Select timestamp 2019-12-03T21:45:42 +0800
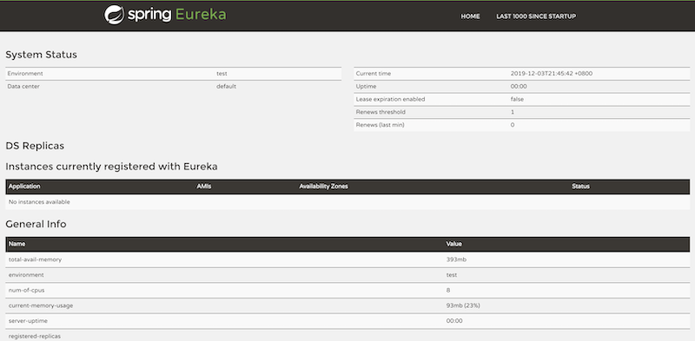The width and height of the screenshot is (695, 341). pyautogui.click(x=552, y=74)
